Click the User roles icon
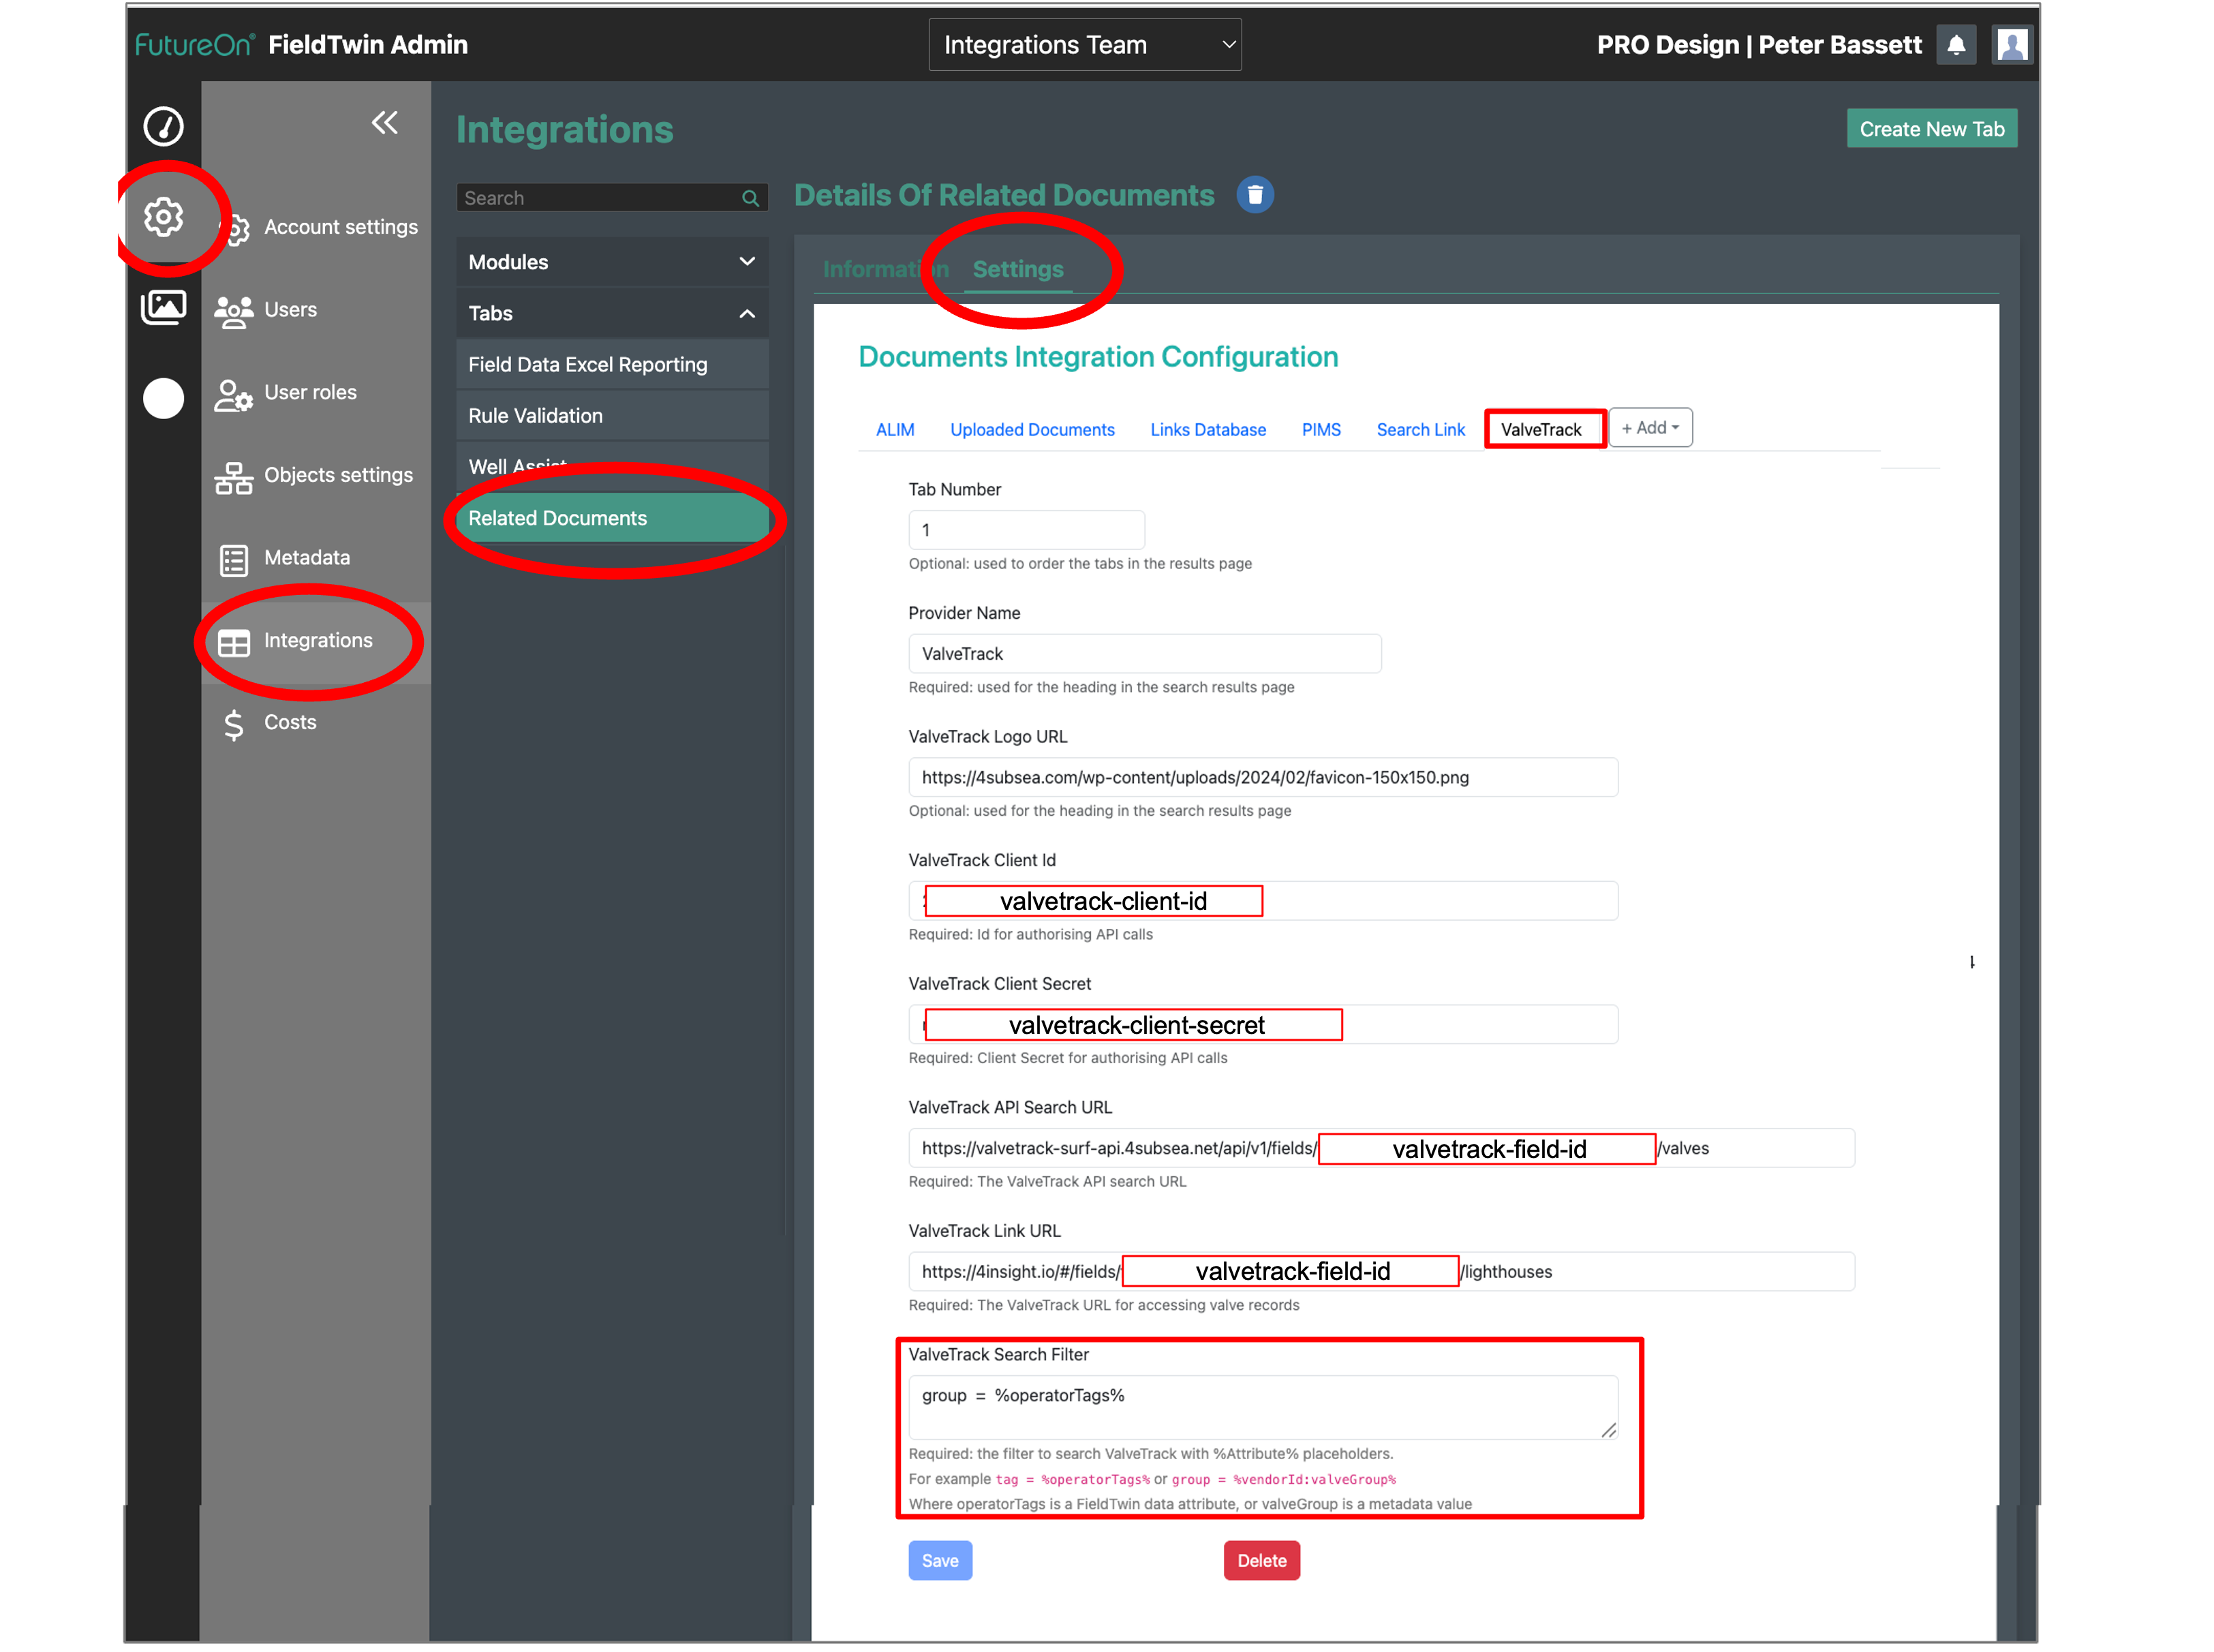2214x1652 pixels. coord(233,395)
